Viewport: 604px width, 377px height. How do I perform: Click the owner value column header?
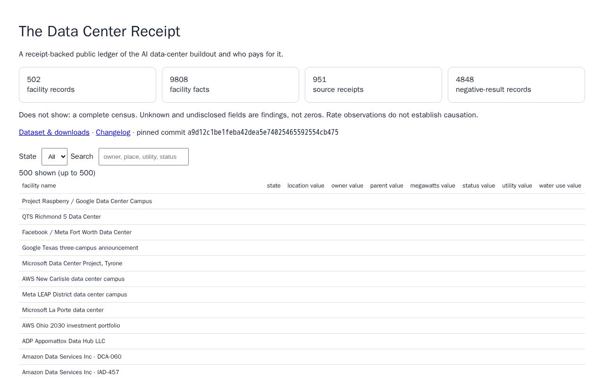pos(347,186)
